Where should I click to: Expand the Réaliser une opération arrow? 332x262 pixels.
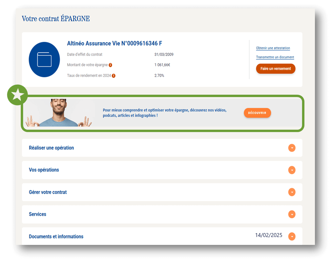292,148
